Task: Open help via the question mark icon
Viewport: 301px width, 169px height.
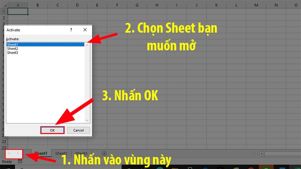Action: pyautogui.click(x=71, y=30)
